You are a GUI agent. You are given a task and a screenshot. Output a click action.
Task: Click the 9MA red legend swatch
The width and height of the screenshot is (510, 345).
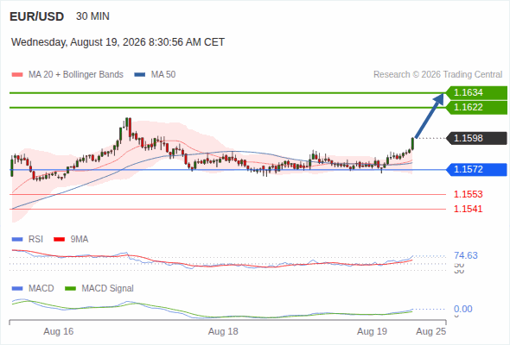coord(59,240)
